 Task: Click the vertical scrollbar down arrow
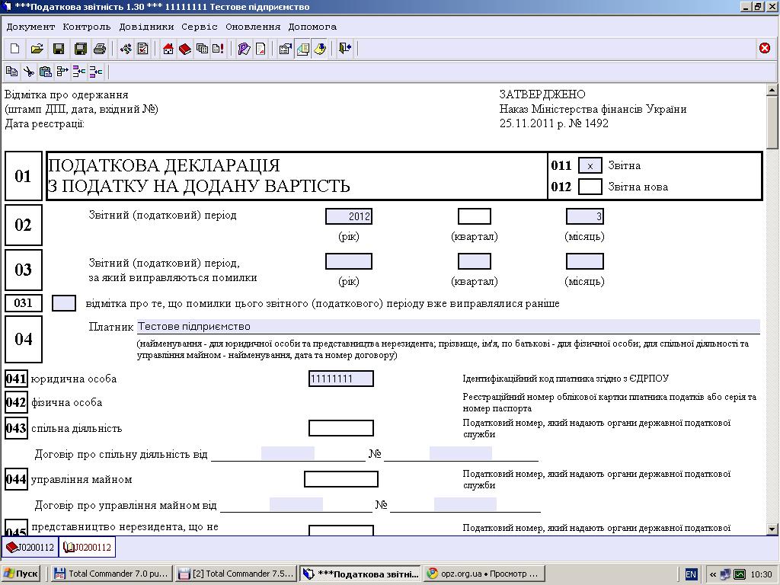click(x=772, y=529)
